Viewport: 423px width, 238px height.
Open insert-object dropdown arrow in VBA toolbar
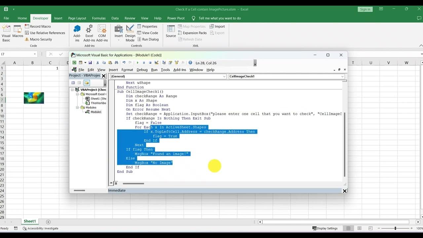(85, 63)
